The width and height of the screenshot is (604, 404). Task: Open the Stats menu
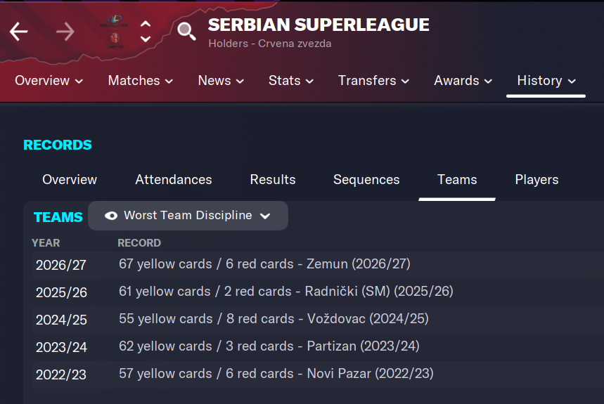(x=291, y=81)
